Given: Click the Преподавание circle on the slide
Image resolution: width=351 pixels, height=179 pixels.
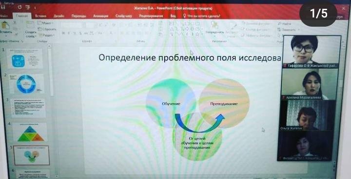Looking at the screenshot, I should click(x=224, y=103).
